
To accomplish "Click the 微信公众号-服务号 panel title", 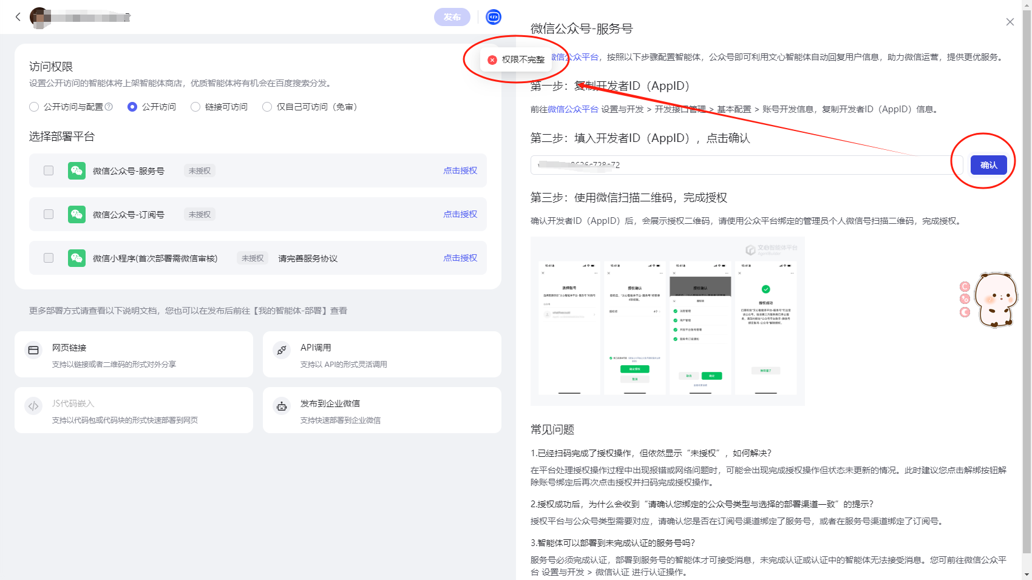I will (582, 29).
